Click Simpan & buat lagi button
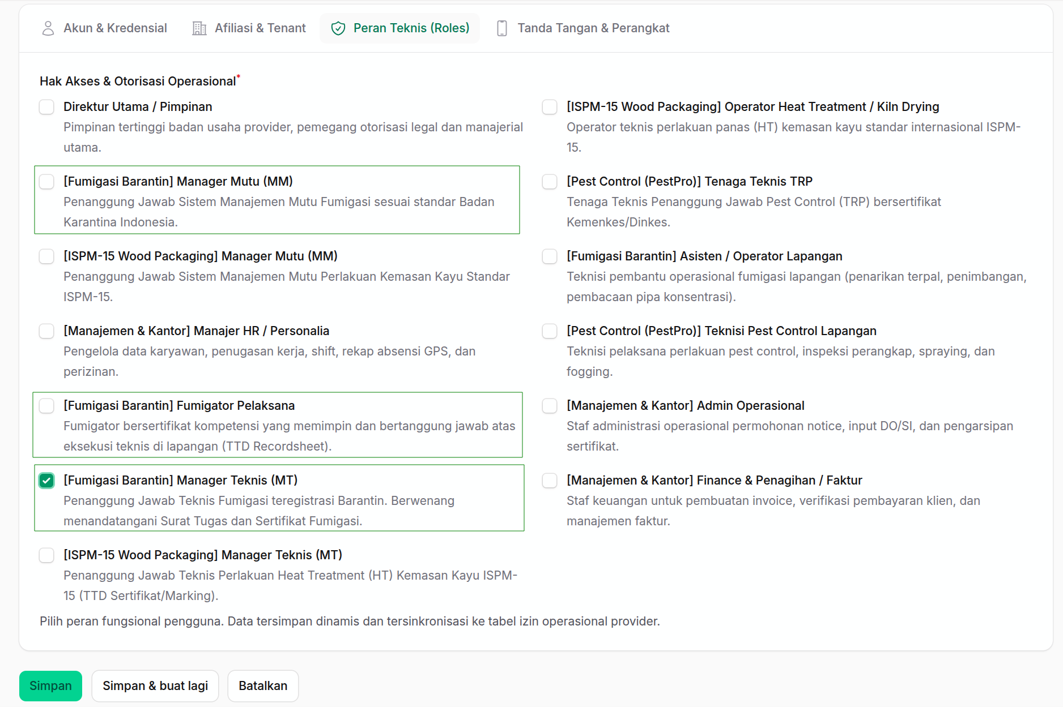 pyautogui.click(x=155, y=686)
